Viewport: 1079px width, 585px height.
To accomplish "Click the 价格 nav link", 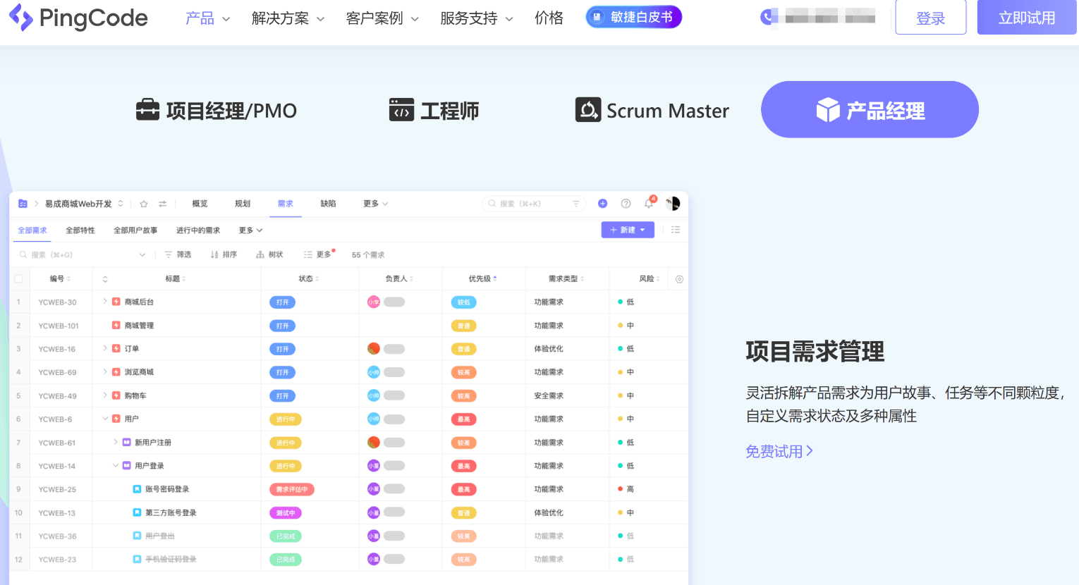I will pyautogui.click(x=549, y=18).
